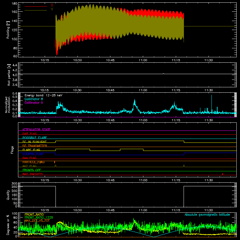Click the olive Y legend line sample
This screenshot has height=240, width=240.
pos(36,10)
